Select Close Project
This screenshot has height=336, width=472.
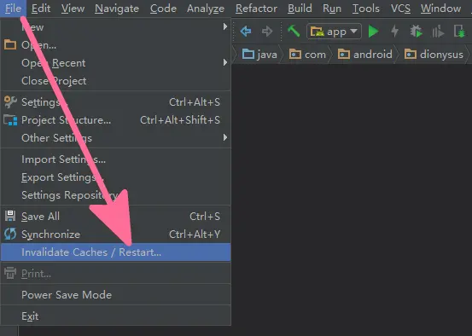(115, 81)
